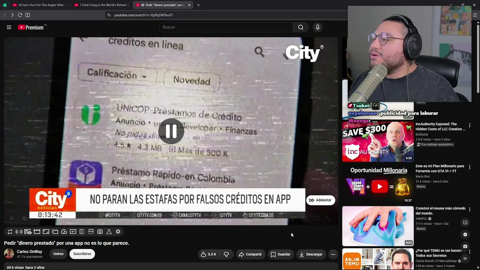Click the floating round pause icon at the right edge
The width and height of the screenshot is (480, 270).
(465, 235)
